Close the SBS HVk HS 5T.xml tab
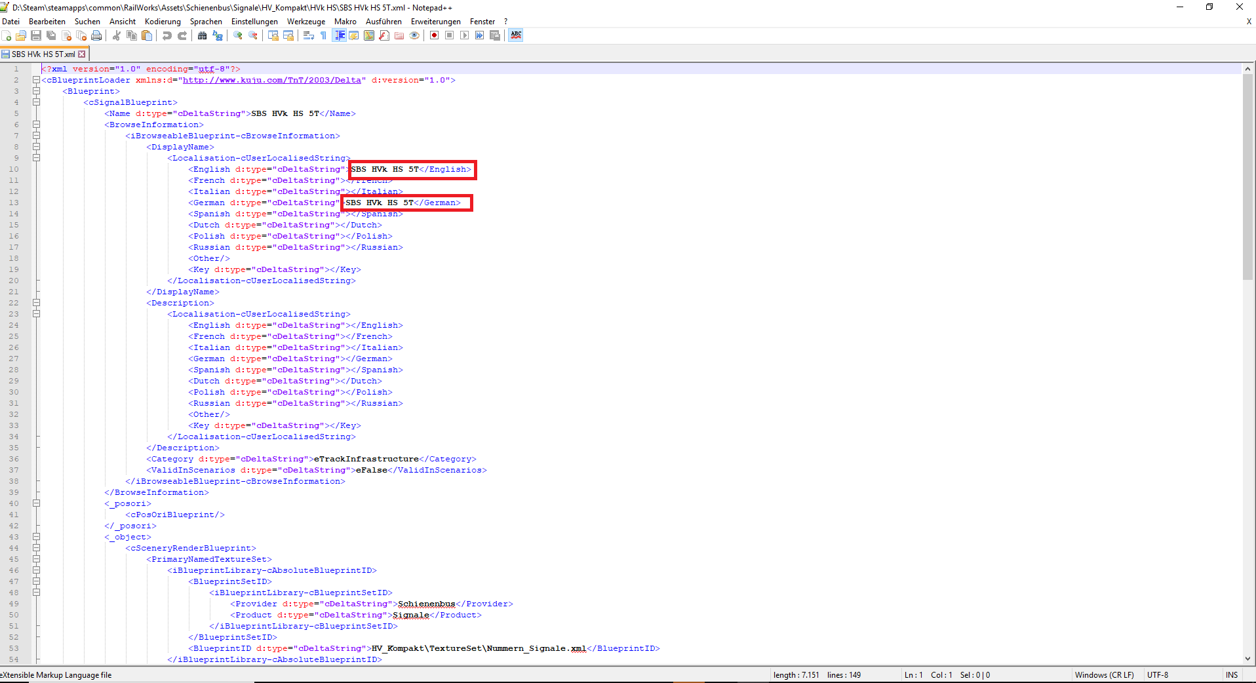The image size is (1256, 683). (x=82, y=54)
